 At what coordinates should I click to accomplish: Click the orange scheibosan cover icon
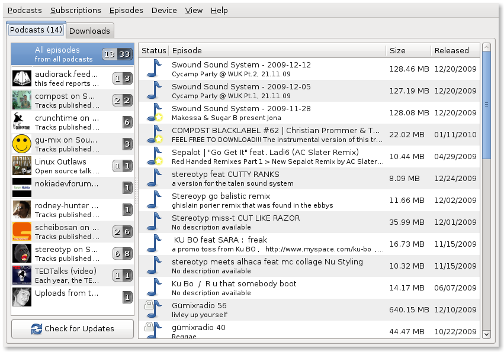coord(22,231)
